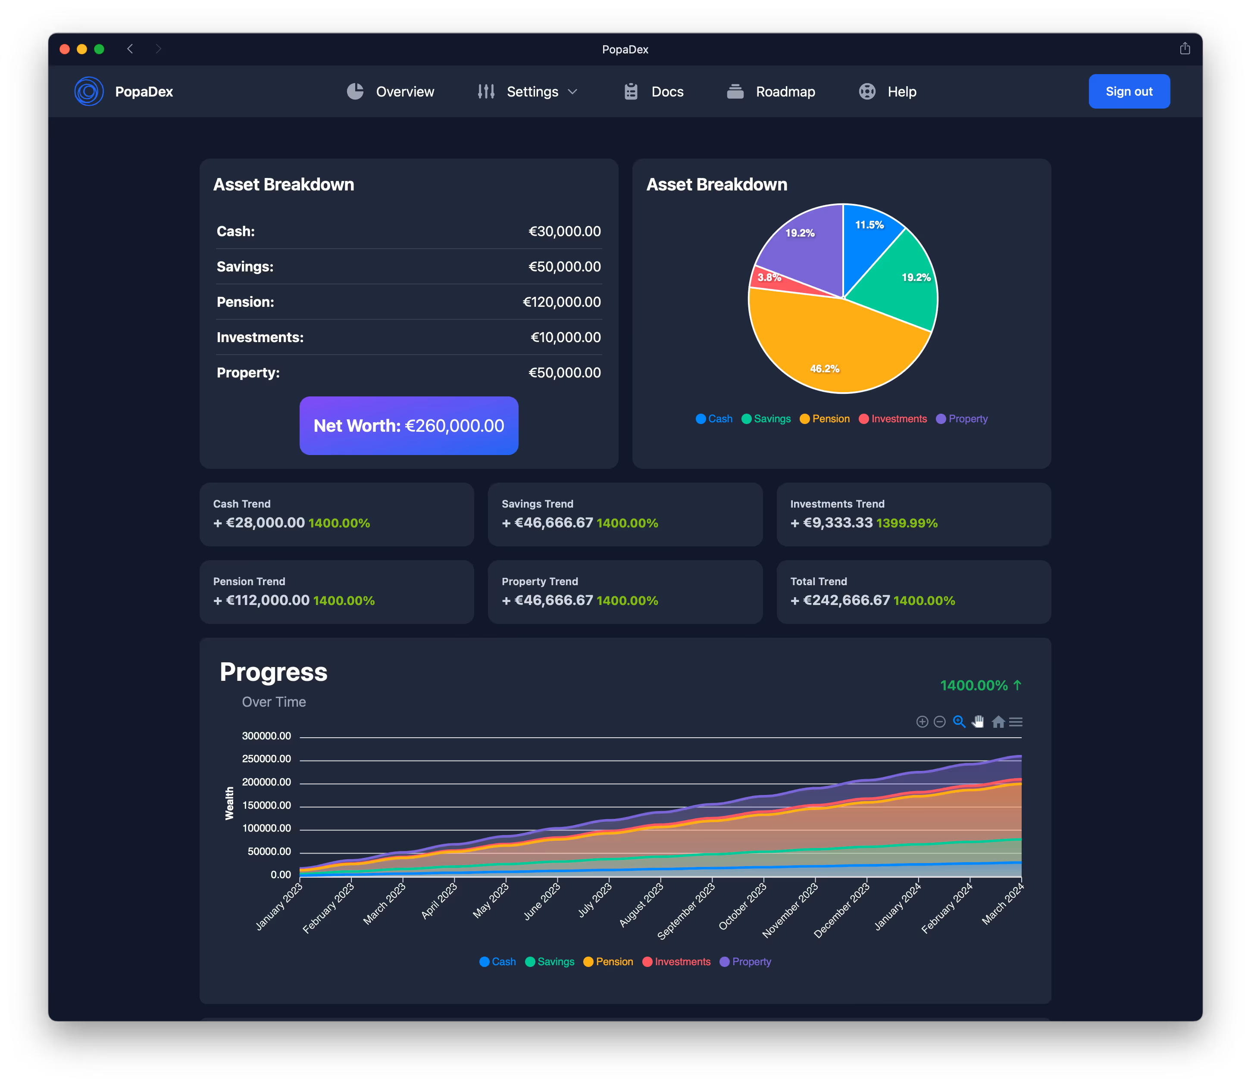Click the Wealth y-axis title

229,804
